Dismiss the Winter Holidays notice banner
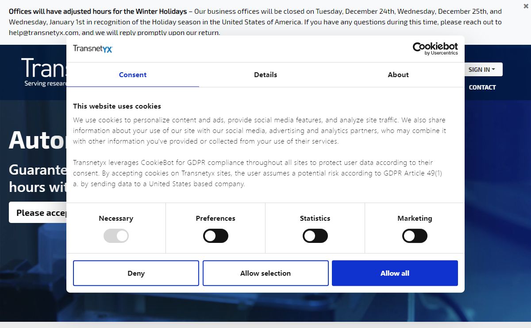Image resolution: width=531 pixels, height=328 pixels. click(525, 7)
